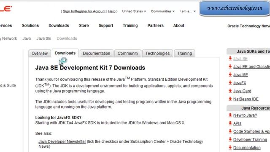270x152 pixels.
Task: Switch to the Community tab
Action: (128, 54)
